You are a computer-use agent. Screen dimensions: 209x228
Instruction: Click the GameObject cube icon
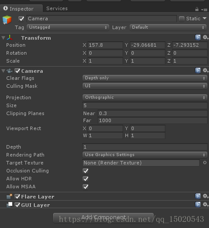click(7, 20)
